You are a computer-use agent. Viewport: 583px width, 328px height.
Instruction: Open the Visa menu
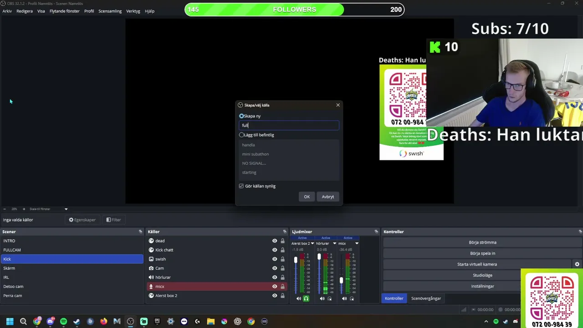point(41,11)
